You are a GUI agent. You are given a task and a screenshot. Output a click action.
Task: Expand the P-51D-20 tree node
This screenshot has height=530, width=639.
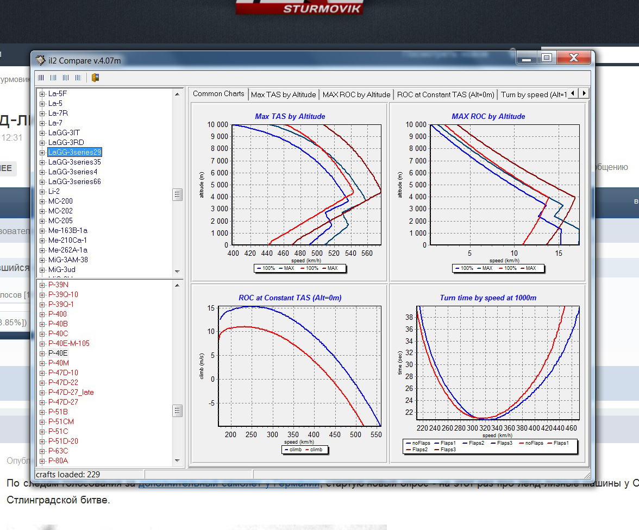point(42,441)
